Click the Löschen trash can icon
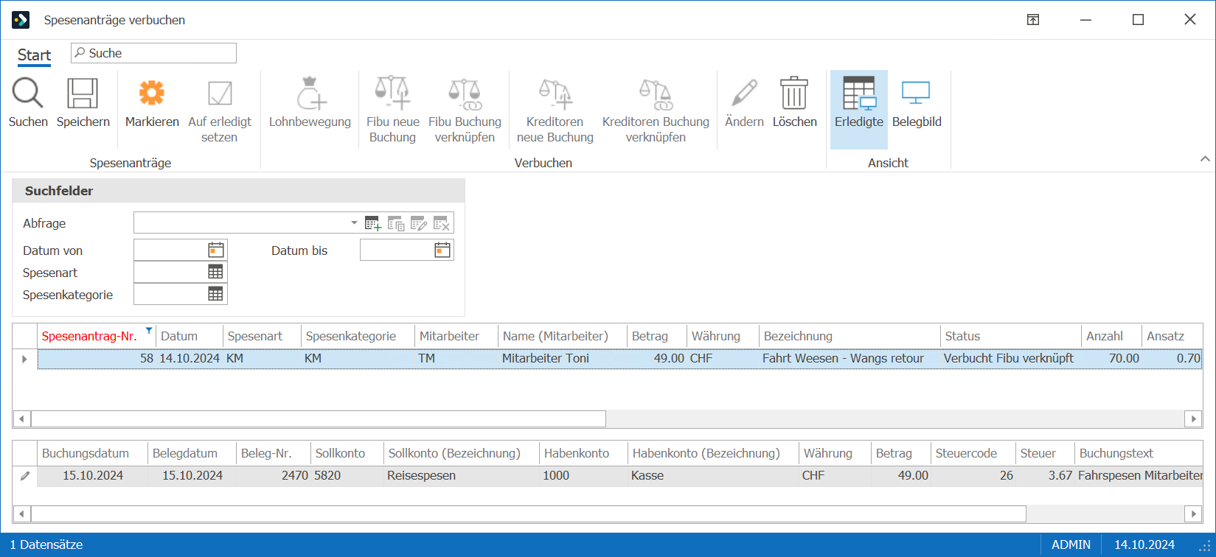The image size is (1216, 557). (794, 94)
